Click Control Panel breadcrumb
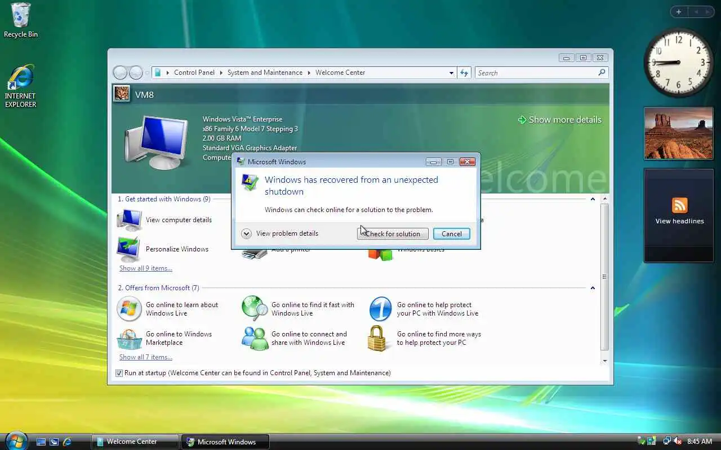 click(x=194, y=73)
